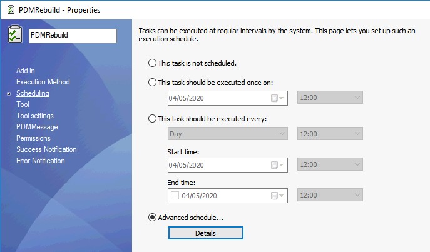Viewport: 430px width, 252px height.
Task: Expand the Day interval dropdown
Action: [x=228, y=134]
